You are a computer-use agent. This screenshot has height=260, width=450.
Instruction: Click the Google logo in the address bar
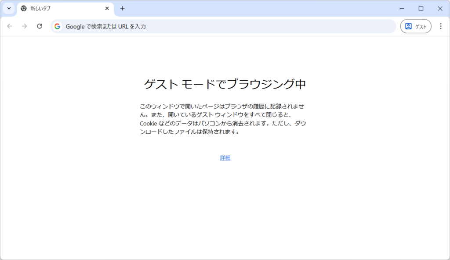point(57,26)
